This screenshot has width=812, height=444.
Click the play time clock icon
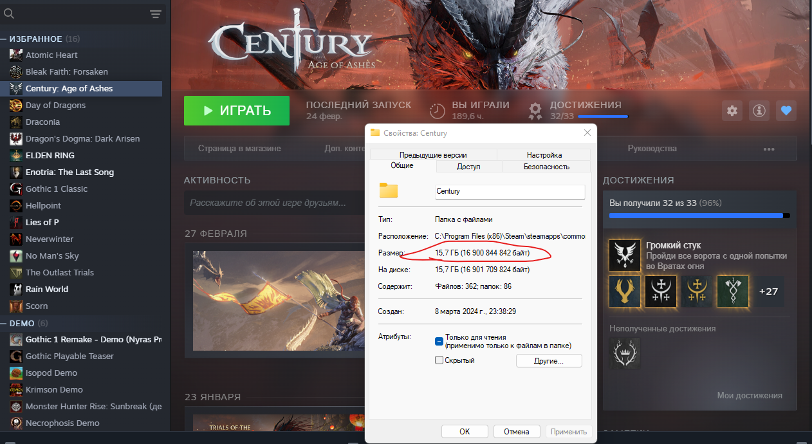coord(438,111)
